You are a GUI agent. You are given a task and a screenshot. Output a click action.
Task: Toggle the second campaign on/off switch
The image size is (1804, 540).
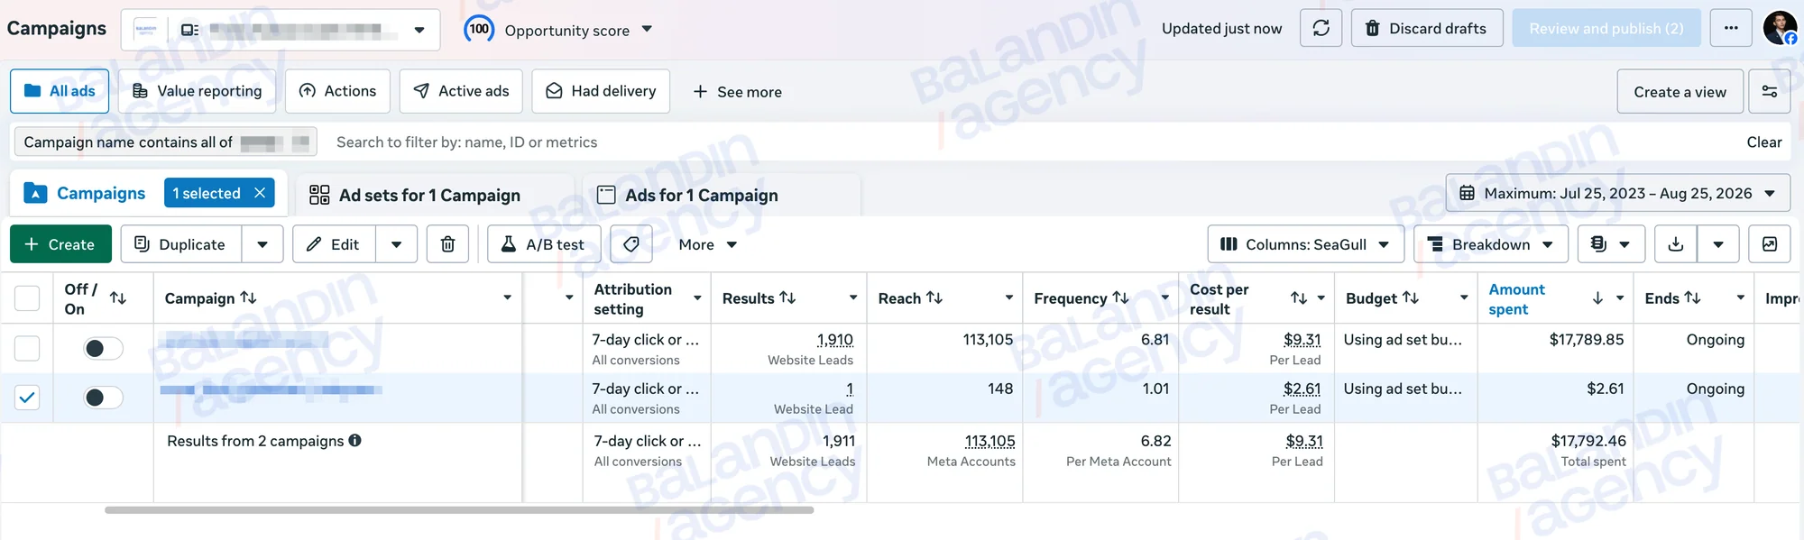tap(104, 398)
